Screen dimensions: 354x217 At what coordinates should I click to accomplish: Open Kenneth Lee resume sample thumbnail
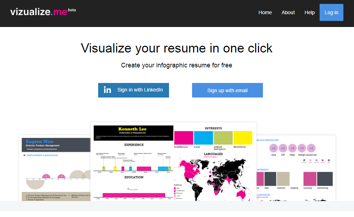pyautogui.click(x=173, y=162)
